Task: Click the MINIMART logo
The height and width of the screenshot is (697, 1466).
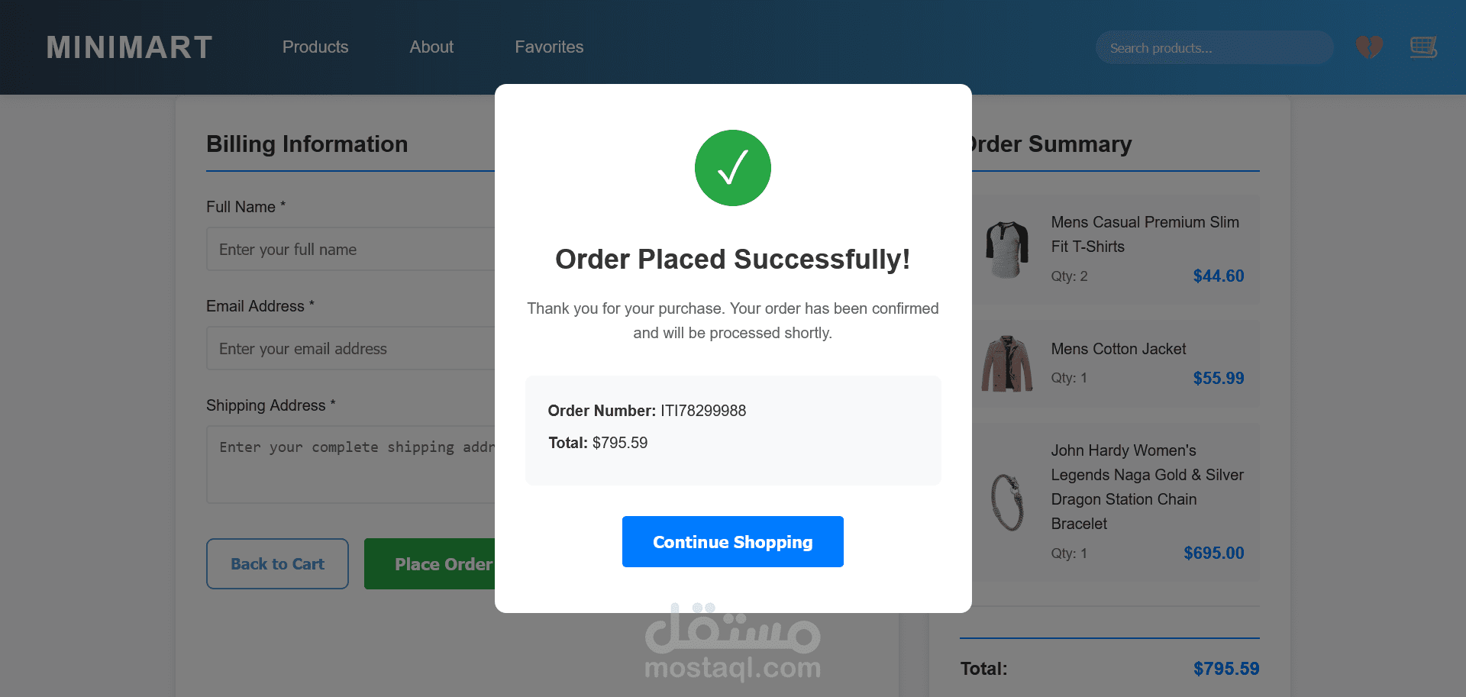Action: point(129,47)
